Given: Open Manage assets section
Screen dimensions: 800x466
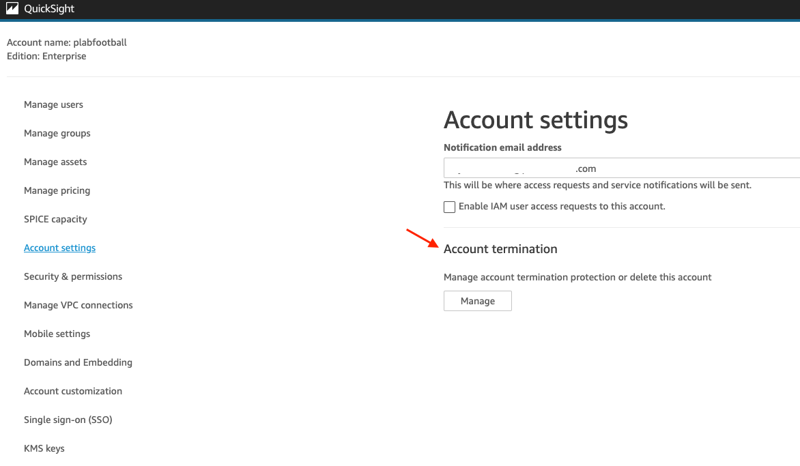Looking at the screenshot, I should pos(55,162).
